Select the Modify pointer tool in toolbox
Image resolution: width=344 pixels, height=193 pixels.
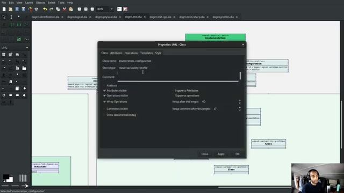(4, 17)
